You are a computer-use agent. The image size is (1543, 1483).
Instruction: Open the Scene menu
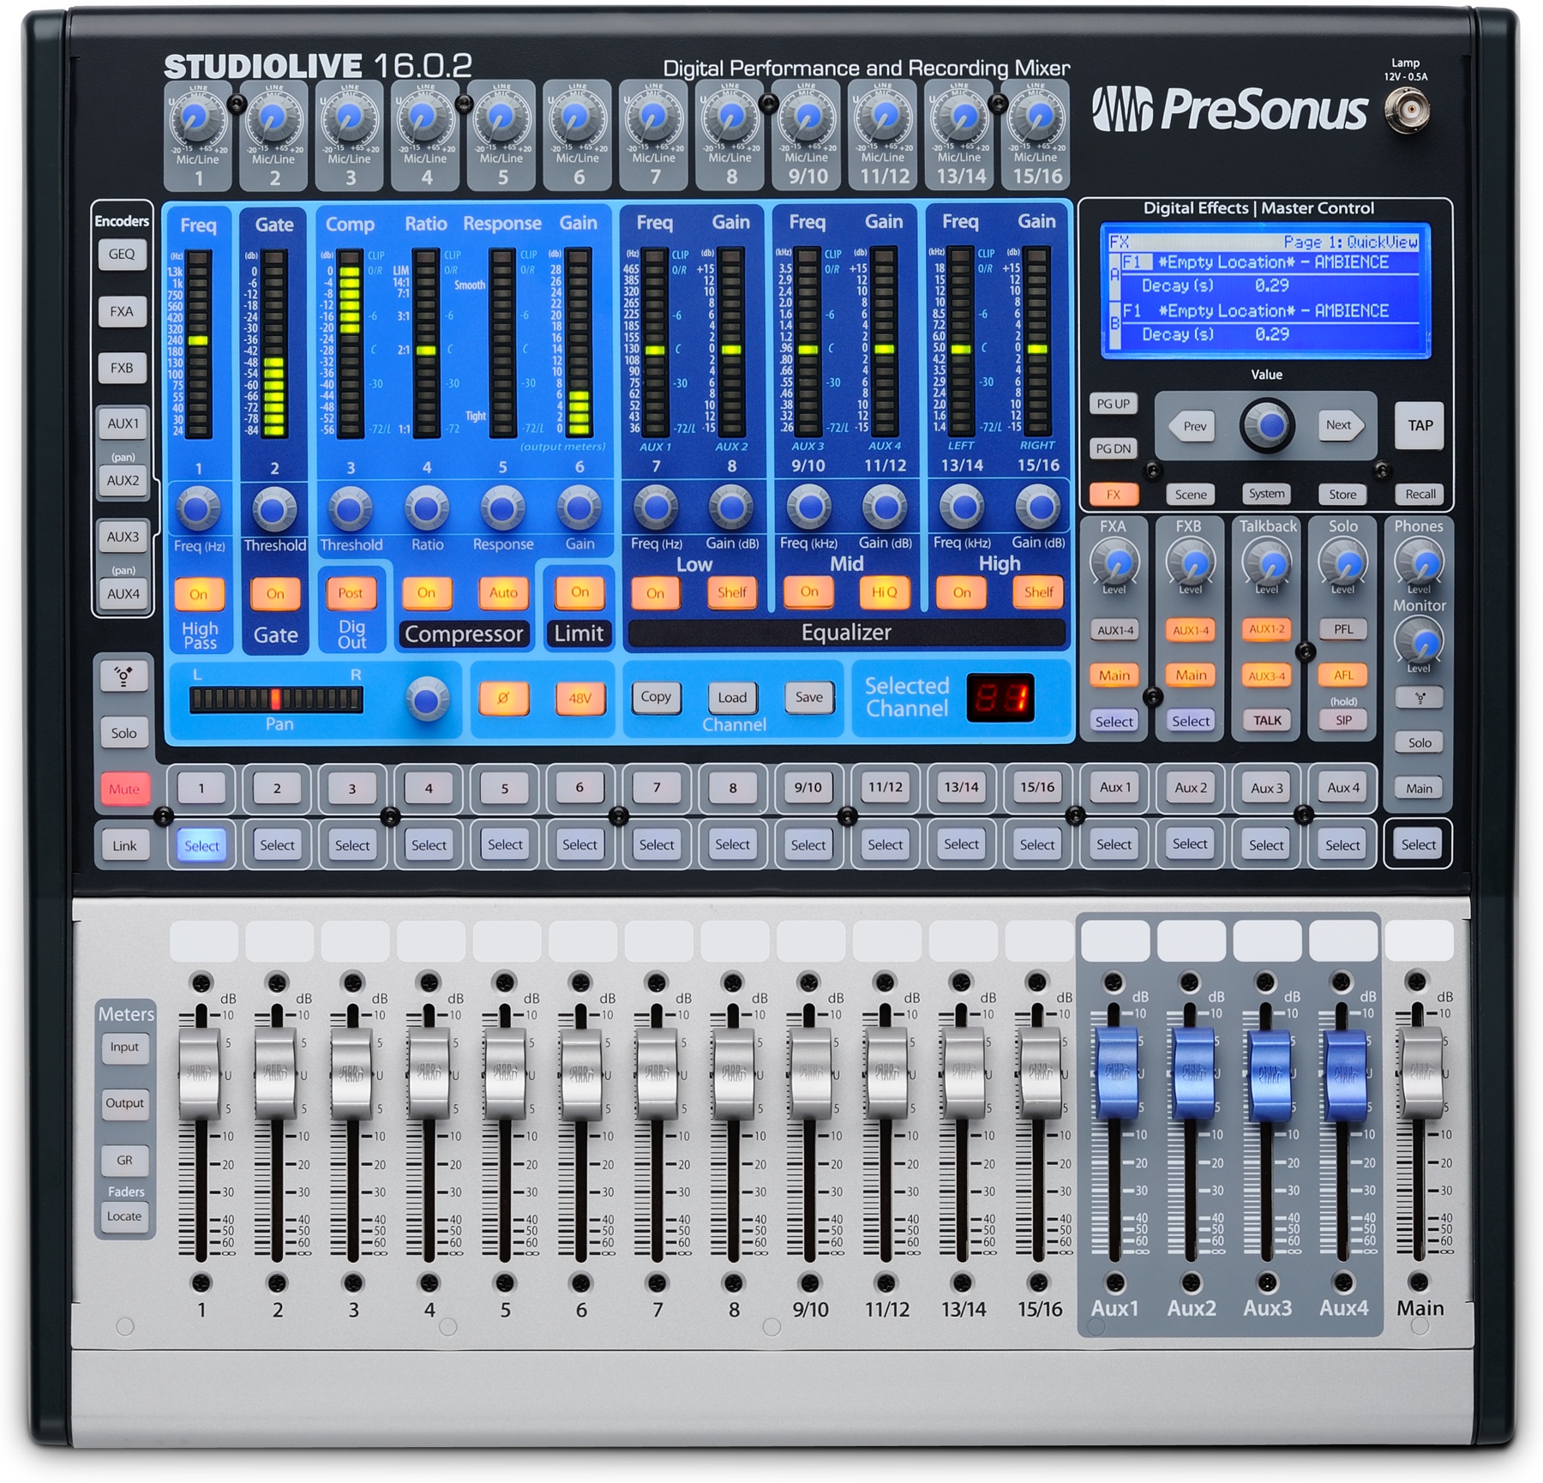(x=1190, y=494)
